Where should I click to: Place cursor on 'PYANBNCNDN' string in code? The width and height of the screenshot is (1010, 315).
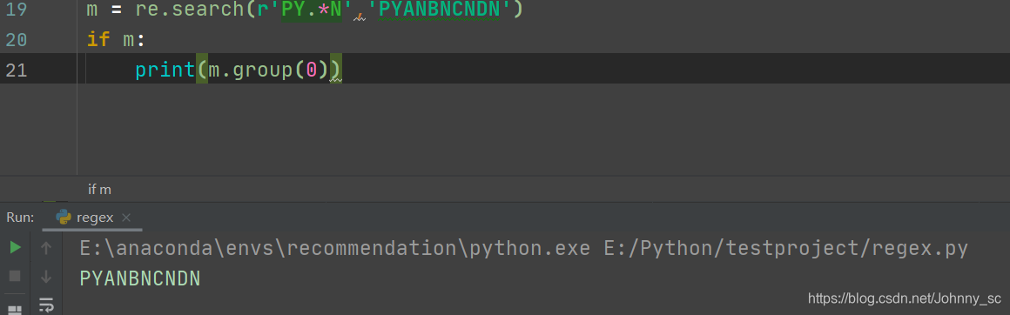tap(443, 10)
